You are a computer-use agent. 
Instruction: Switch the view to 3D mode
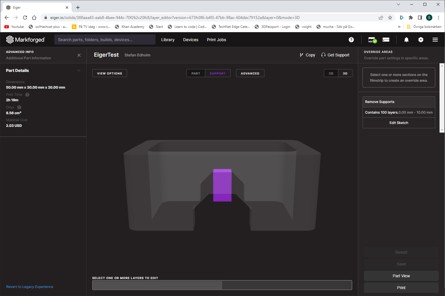coord(345,73)
